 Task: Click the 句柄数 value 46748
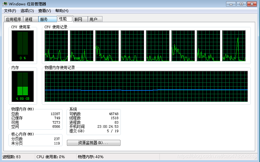click(114, 114)
